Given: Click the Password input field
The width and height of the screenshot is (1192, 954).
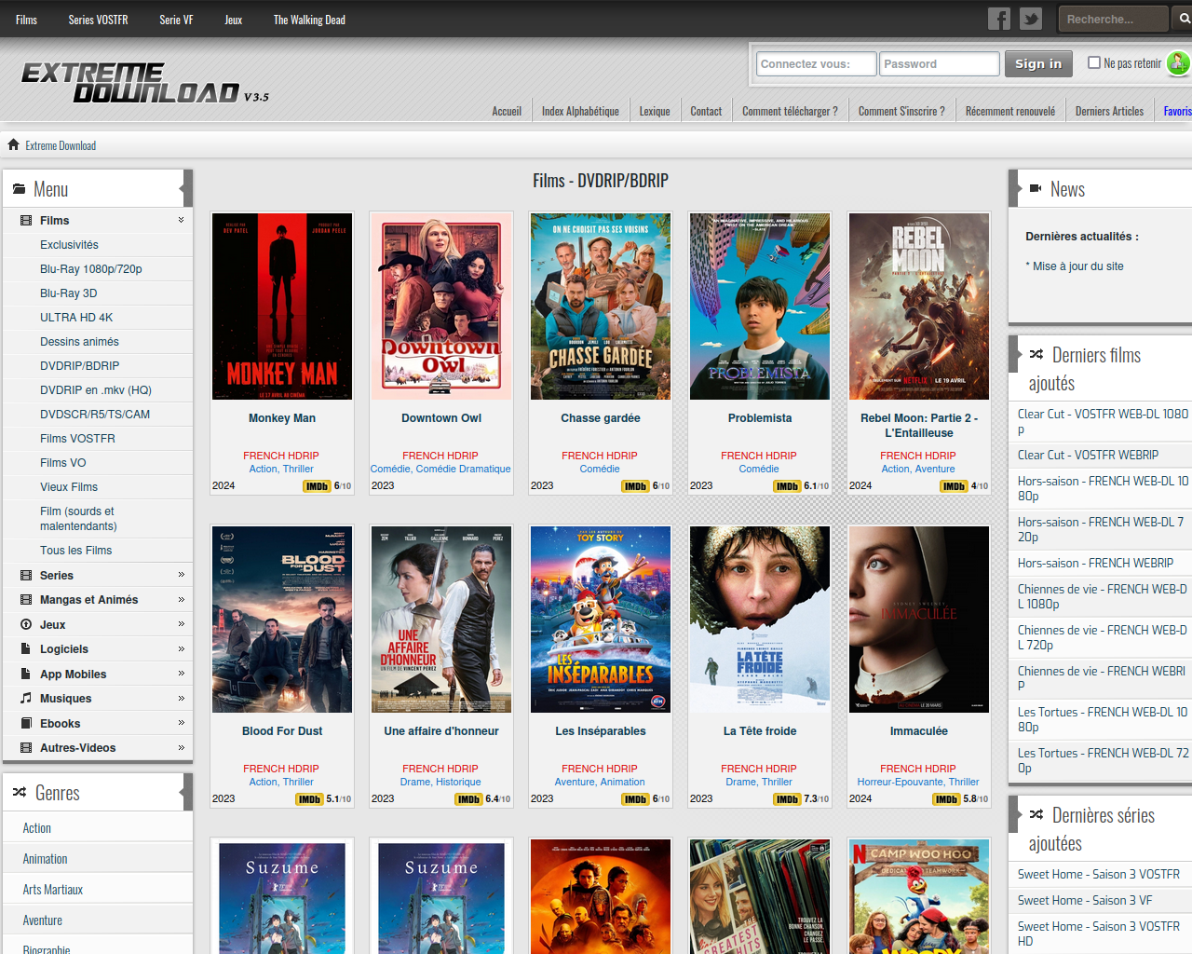Looking at the screenshot, I should point(940,63).
